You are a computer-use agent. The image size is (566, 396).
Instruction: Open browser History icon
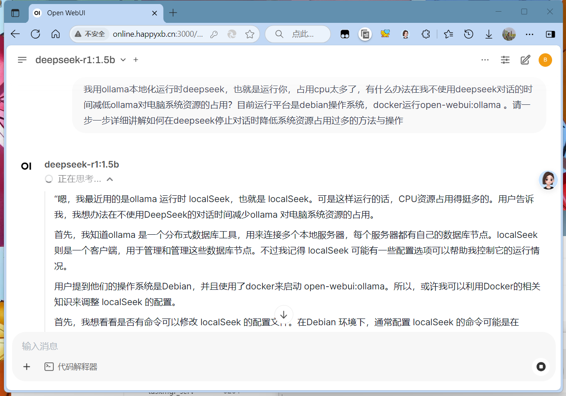469,34
